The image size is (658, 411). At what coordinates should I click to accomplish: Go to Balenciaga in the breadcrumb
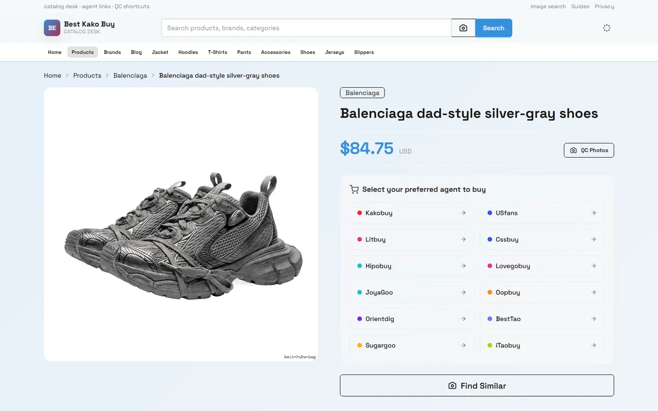pyautogui.click(x=130, y=76)
